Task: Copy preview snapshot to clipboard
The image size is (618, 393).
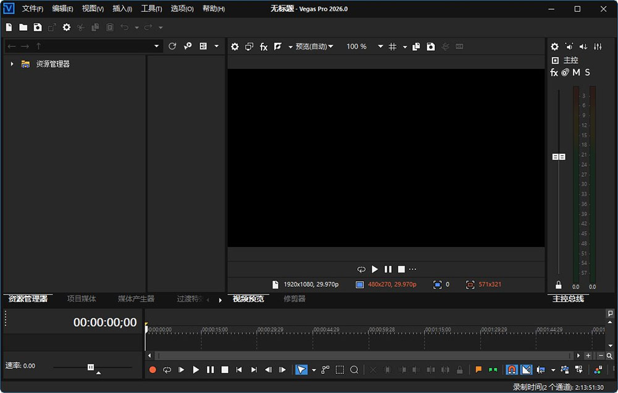Action: [x=416, y=46]
